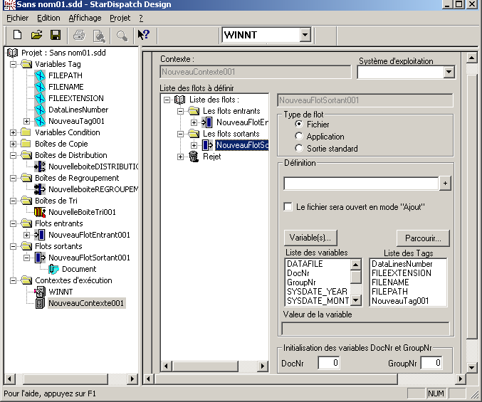Click the context help arrow icon
Viewport: 482px width, 402px height.
click(x=143, y=35)
